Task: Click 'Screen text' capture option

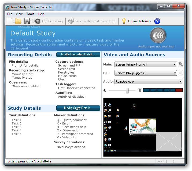Action: click(67, 69)
